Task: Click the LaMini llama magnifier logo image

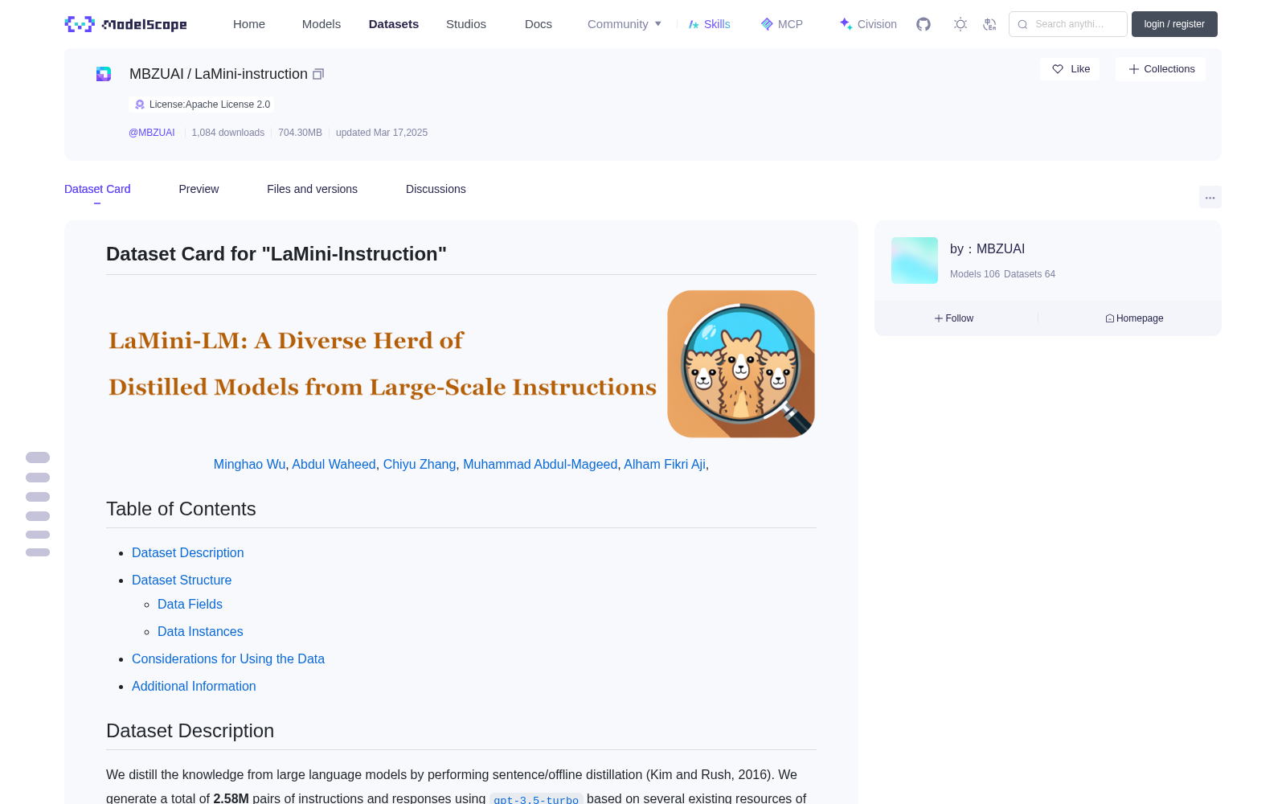Action: click(741, 364)
